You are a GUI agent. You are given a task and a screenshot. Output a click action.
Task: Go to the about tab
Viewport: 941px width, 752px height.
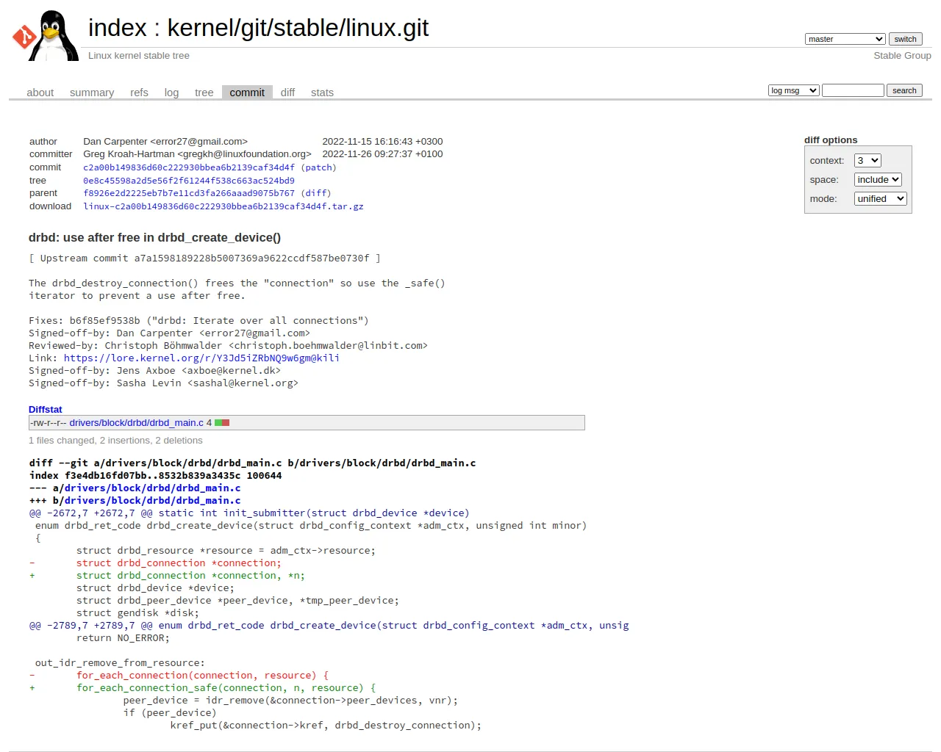click(40, 93)
